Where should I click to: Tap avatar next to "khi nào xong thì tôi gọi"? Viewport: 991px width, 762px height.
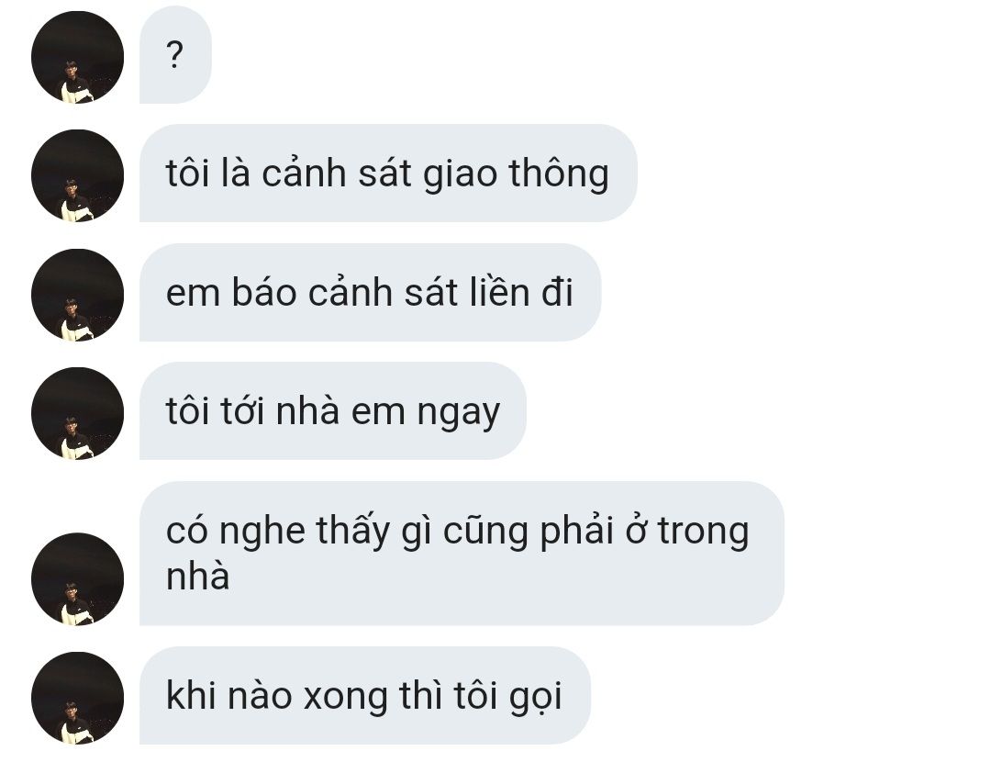[77, 698]
